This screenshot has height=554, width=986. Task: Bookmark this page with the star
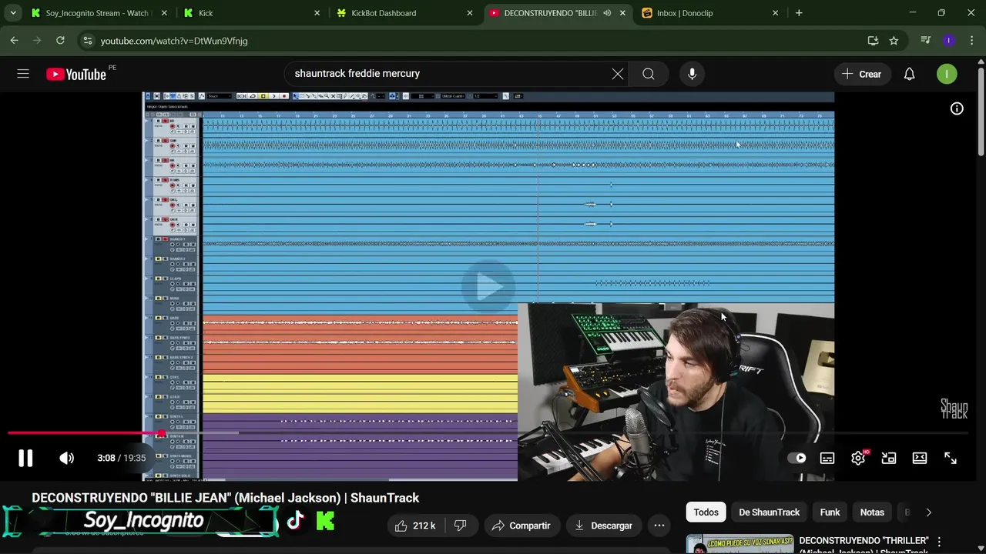click(x=894, y=41)
